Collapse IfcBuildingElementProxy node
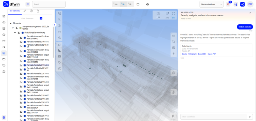Viewport: 256px width, 121px height. tap(15, 33)
